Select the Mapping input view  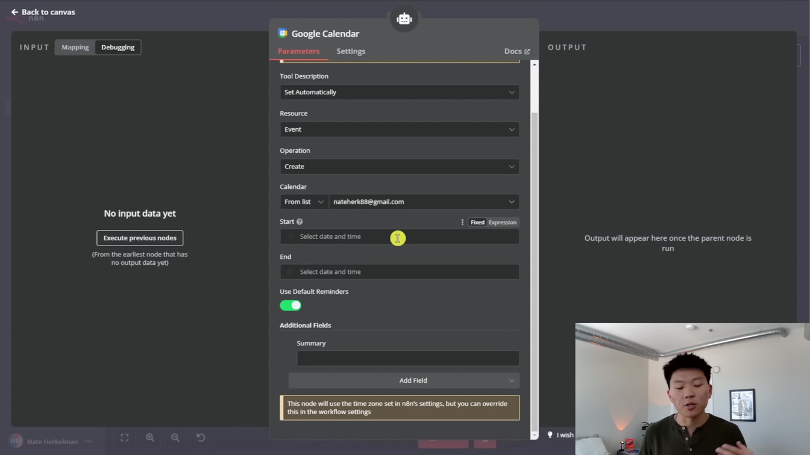[x=75, y=47]
